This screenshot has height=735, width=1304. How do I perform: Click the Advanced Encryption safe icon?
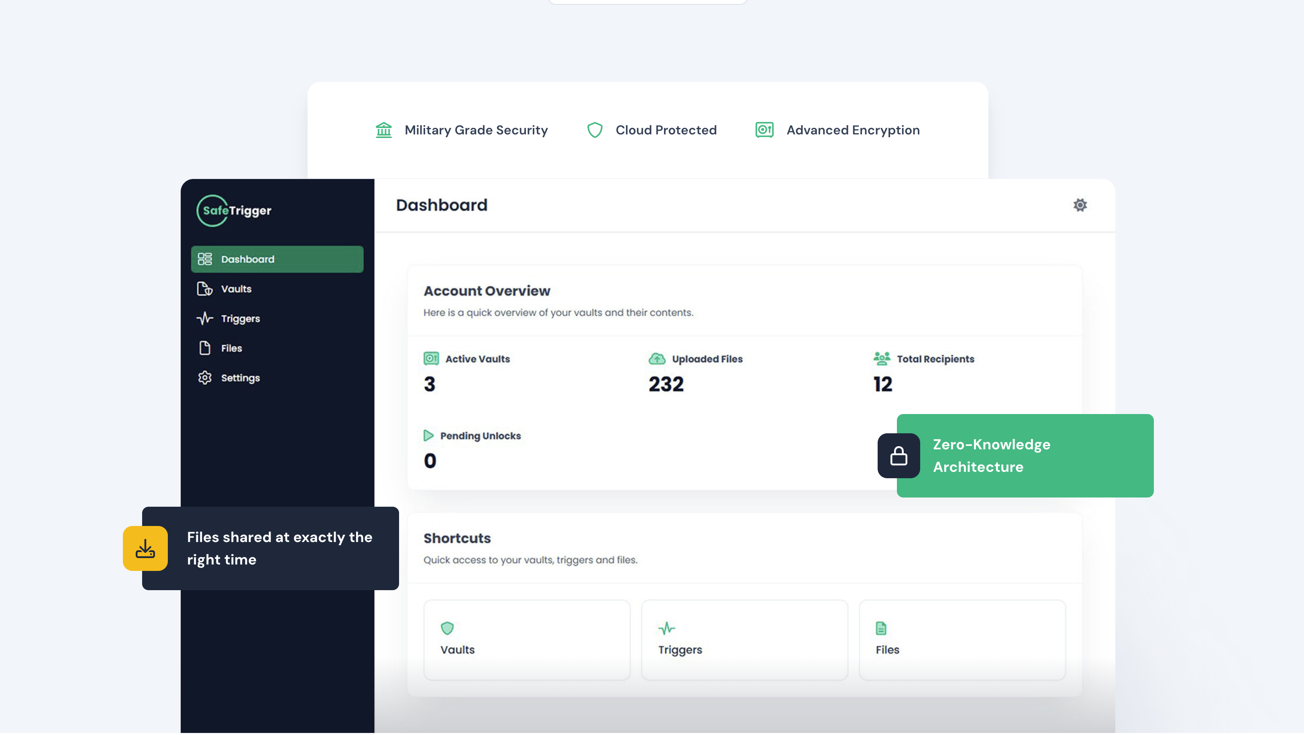pos(764,130)
